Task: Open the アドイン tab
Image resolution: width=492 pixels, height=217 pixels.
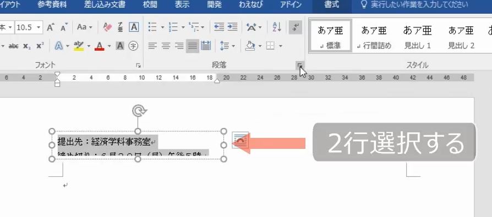Action: coord(291,5)
